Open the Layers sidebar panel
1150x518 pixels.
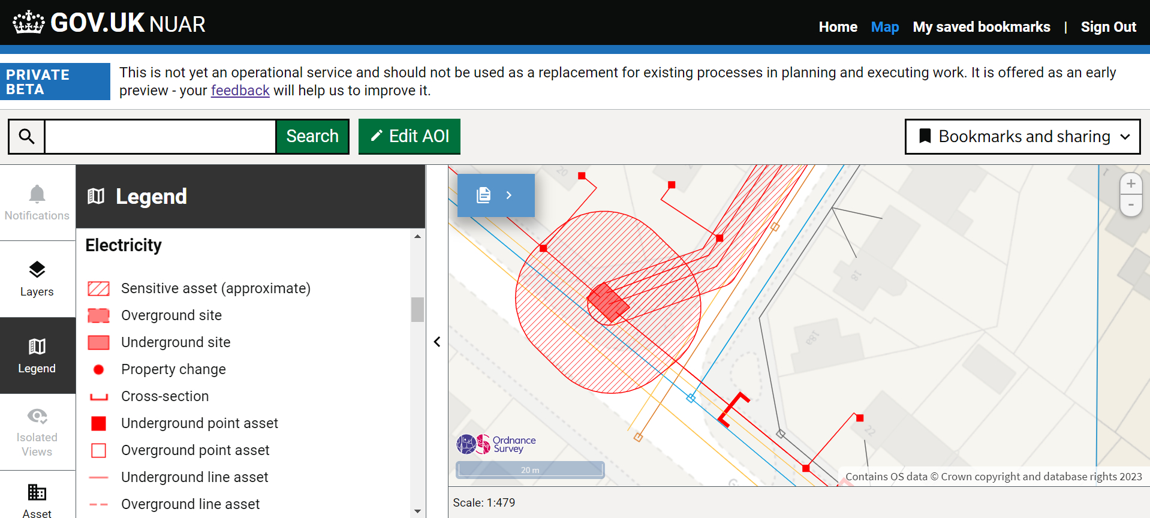click(x=37, y=279)
